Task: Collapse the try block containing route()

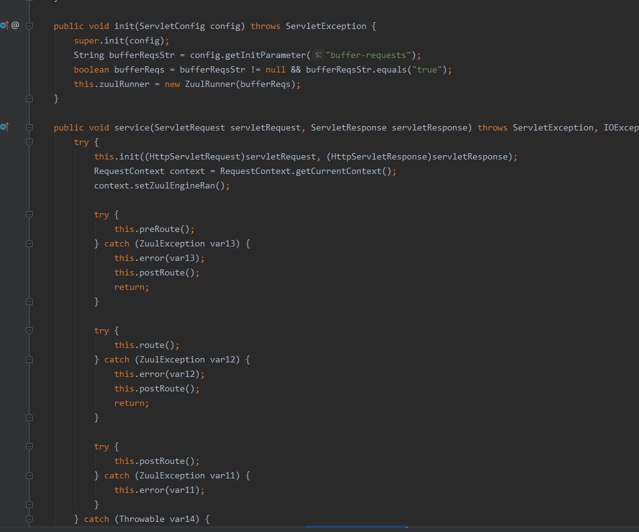Action: point(29,330)
